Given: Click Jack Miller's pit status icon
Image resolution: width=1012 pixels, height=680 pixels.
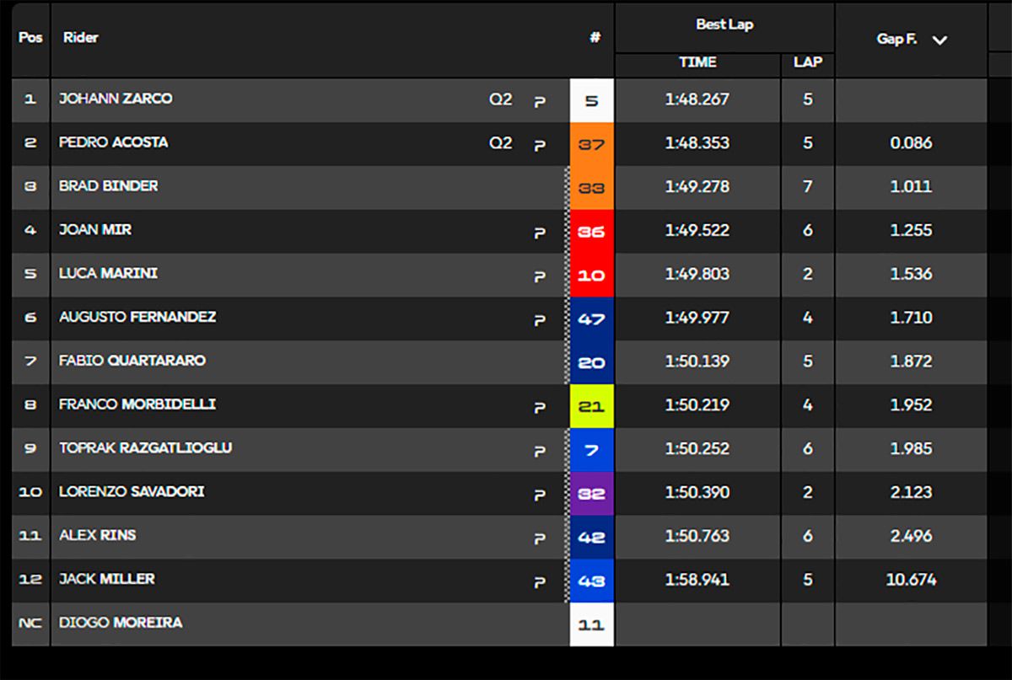Looking at the screenshot, I should (540, 581).
